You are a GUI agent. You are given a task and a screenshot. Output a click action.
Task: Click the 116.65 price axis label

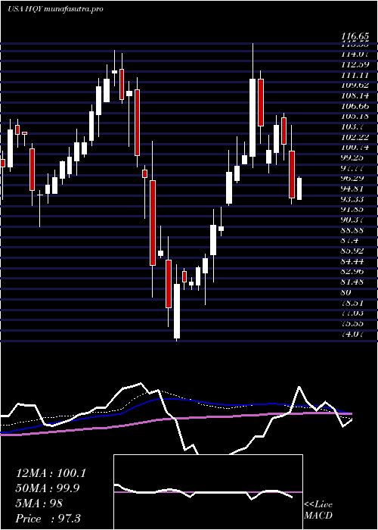(355, 36)
